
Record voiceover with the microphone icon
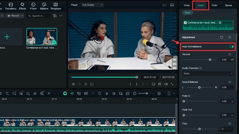point(107,94)
